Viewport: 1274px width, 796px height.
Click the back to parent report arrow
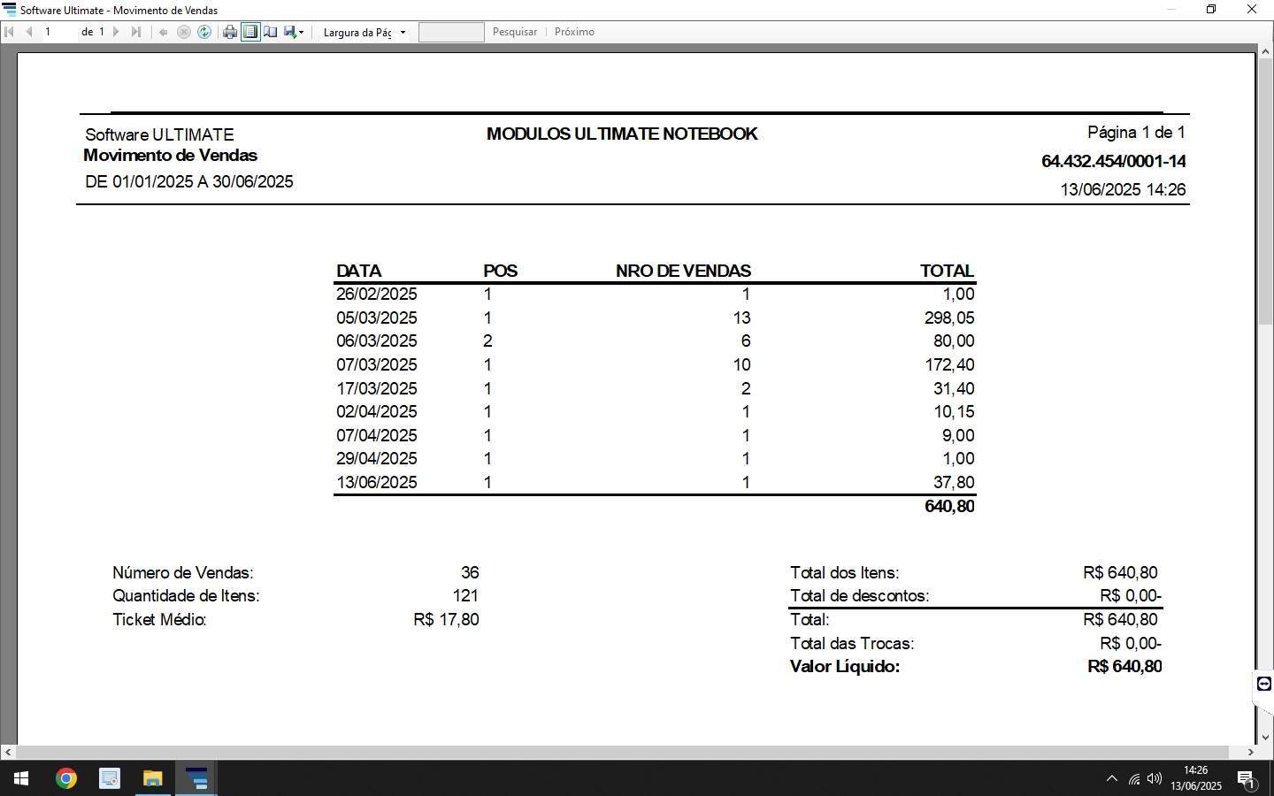[163, 32]
